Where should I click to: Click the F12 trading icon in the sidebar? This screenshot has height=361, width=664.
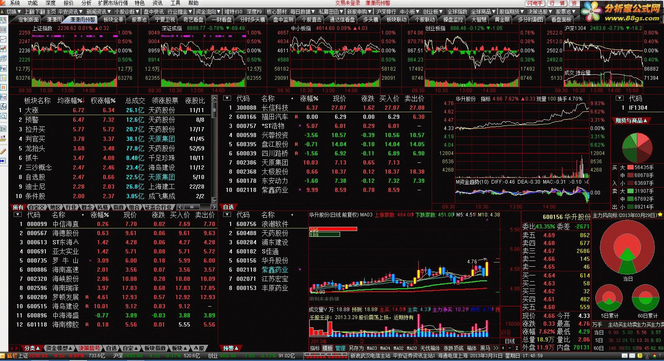click(3, 97)
